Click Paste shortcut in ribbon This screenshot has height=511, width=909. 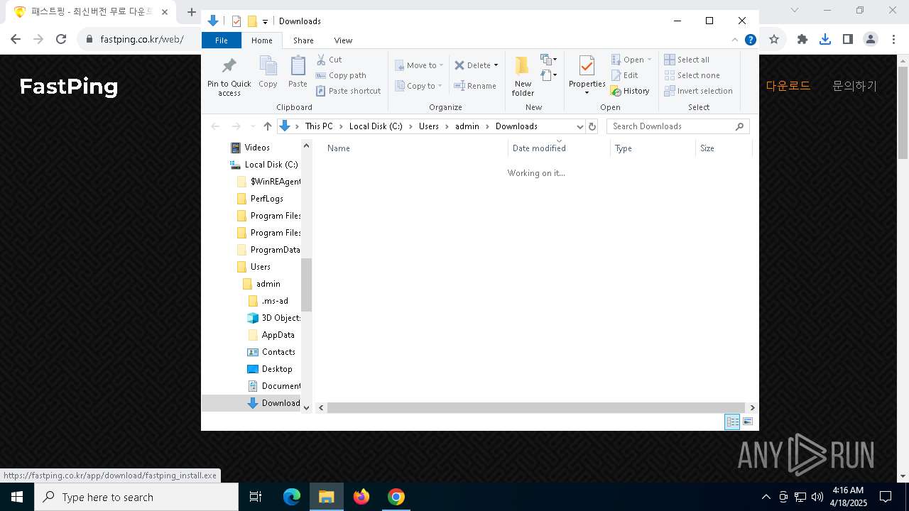pyautogui.click(x=348, y=91)
